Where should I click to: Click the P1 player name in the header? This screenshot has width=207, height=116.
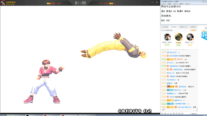coord(56,3)
